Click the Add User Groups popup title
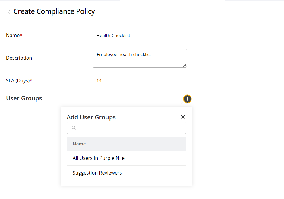284x199 pixels. click(x=91, y=117)
